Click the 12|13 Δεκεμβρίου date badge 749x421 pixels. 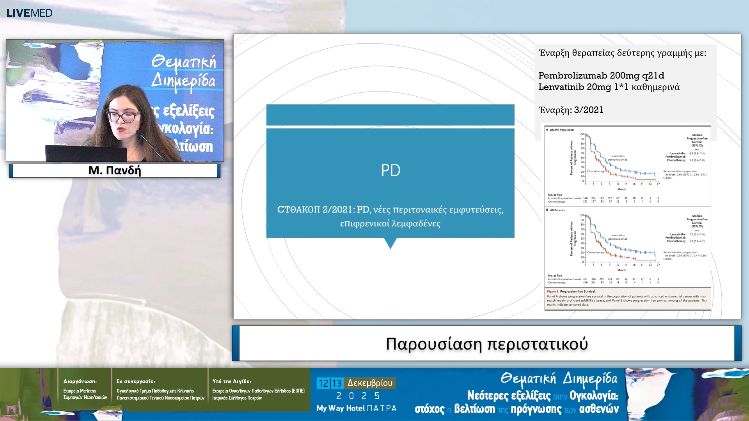tap(356, 383)
